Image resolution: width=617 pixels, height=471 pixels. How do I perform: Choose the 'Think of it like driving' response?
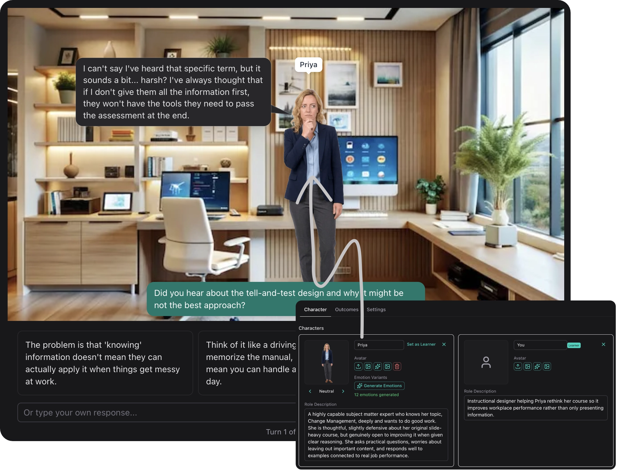click(x=247, y=363)
